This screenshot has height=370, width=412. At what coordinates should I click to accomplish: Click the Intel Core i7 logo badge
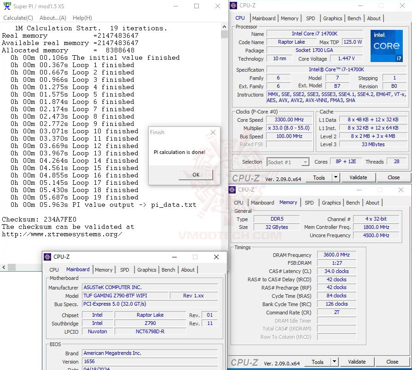click(x=386, y=46)
